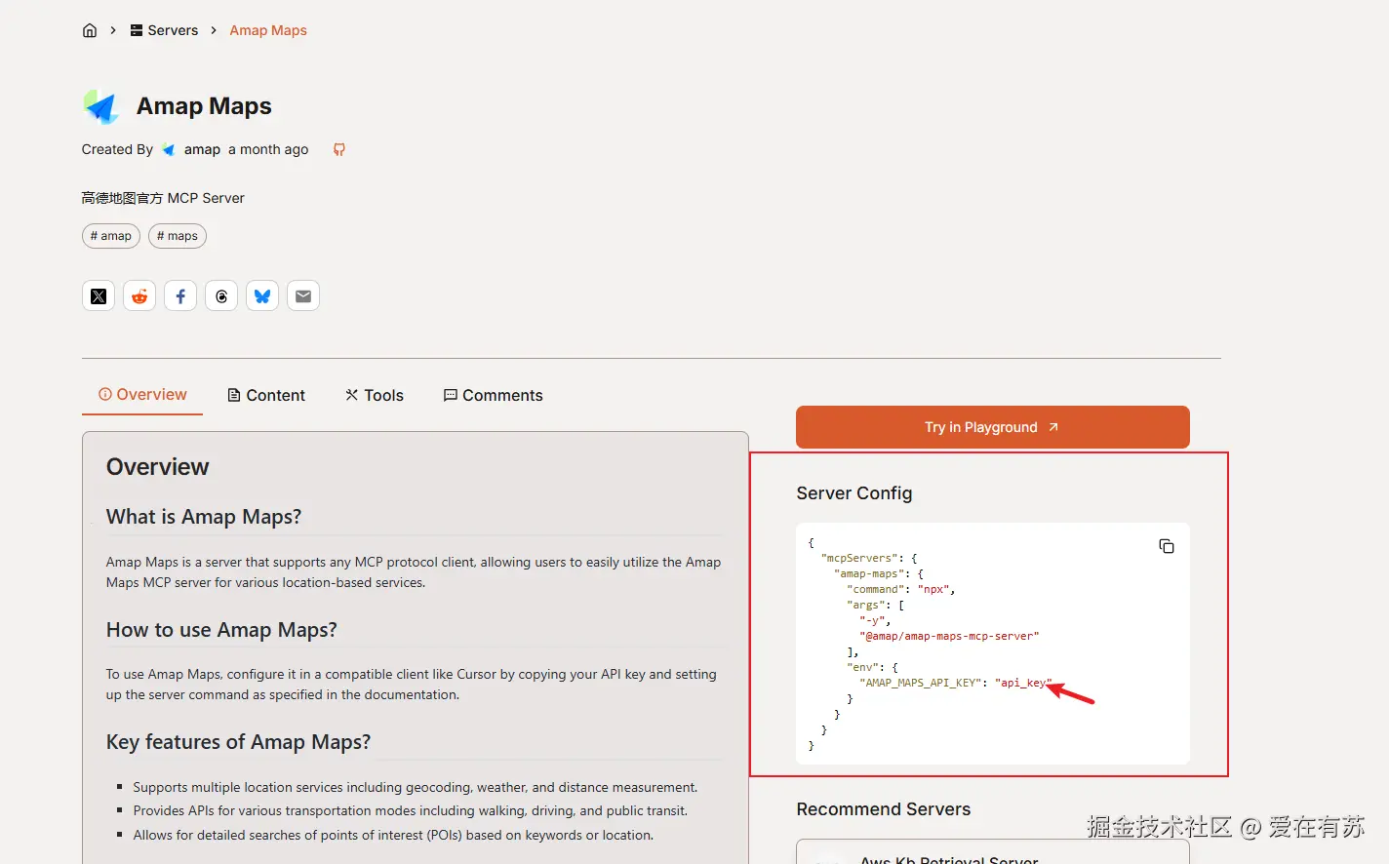Click Try in Playground button
Image resolution: width=1389 pixels, height=864 pixels.
click(993, 427)
